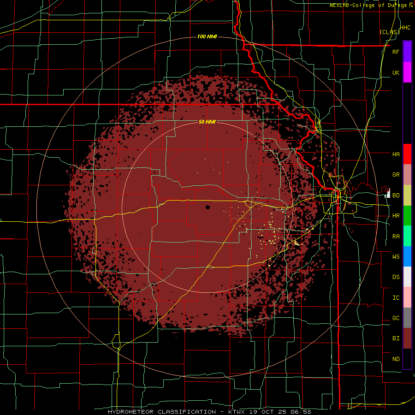
Task: Click the BI legend label
Action: (x=396, y=338)
